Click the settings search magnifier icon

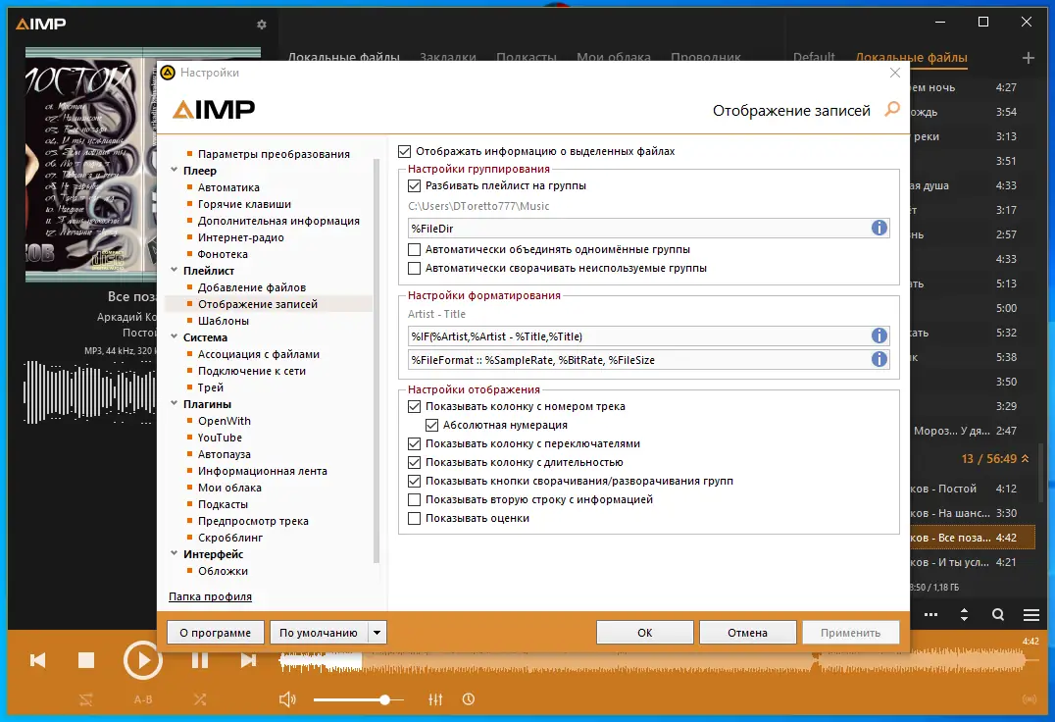coord(891,109)
